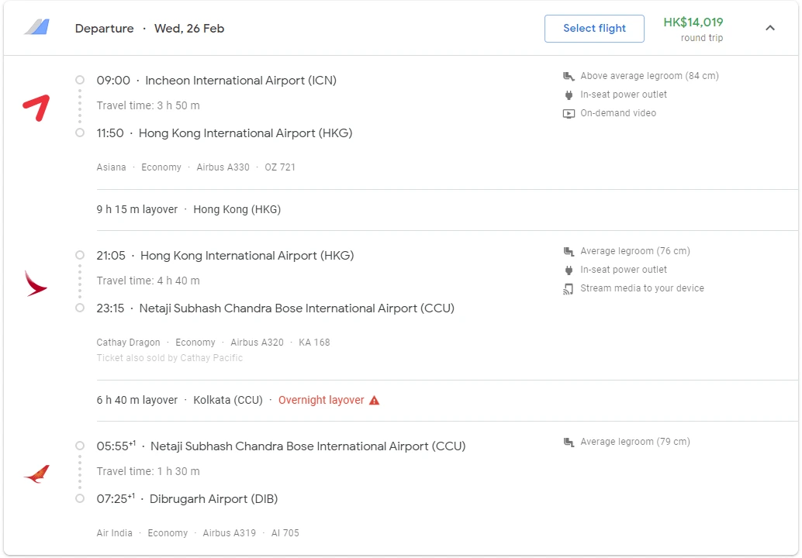Click the Departure Wed, 26 Feb header

coord(150,29)
